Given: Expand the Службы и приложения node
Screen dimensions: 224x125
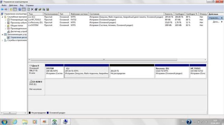Looking at the screenshot, I should pos(2,41).
